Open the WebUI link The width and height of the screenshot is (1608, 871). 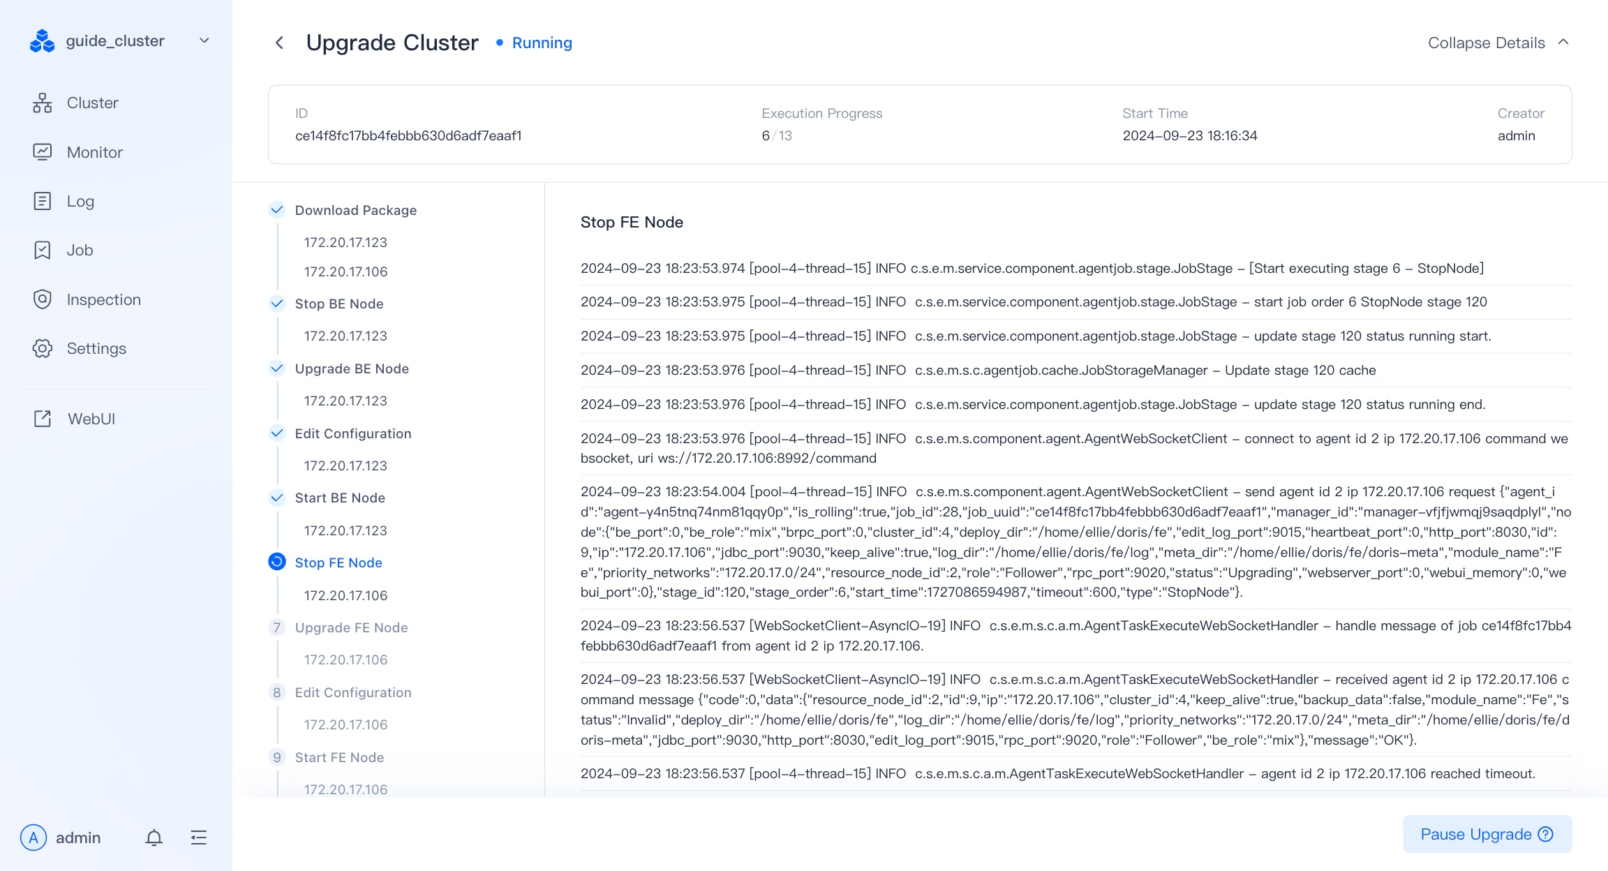91,419
